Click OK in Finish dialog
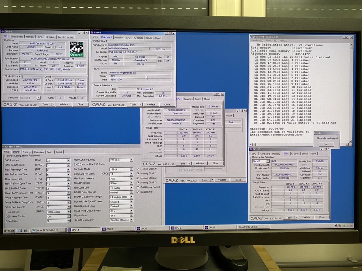 (326, 144)
